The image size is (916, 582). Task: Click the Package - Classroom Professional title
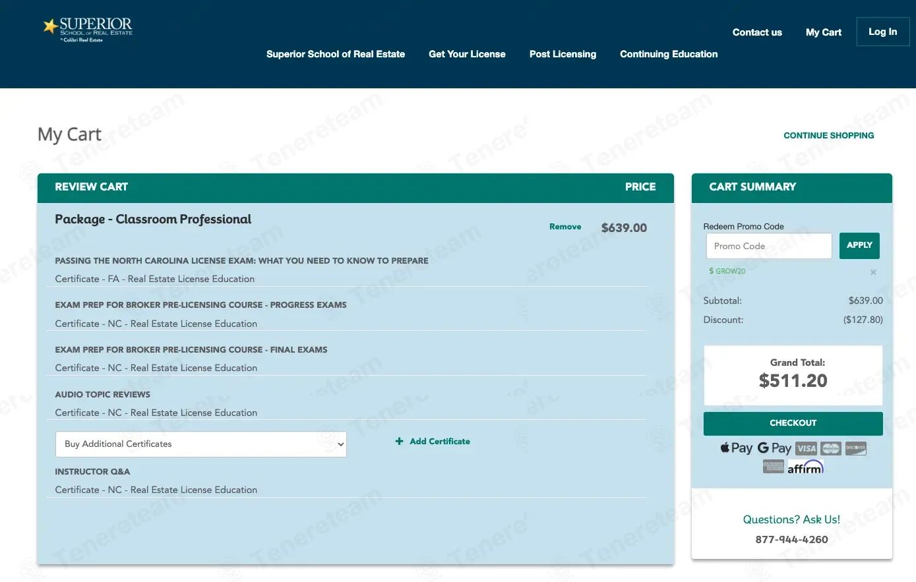point(153,219)
